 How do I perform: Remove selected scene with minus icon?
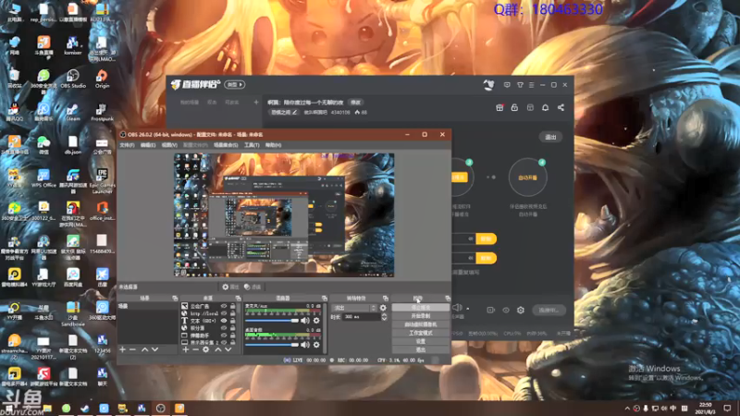(x=132, y=349)
